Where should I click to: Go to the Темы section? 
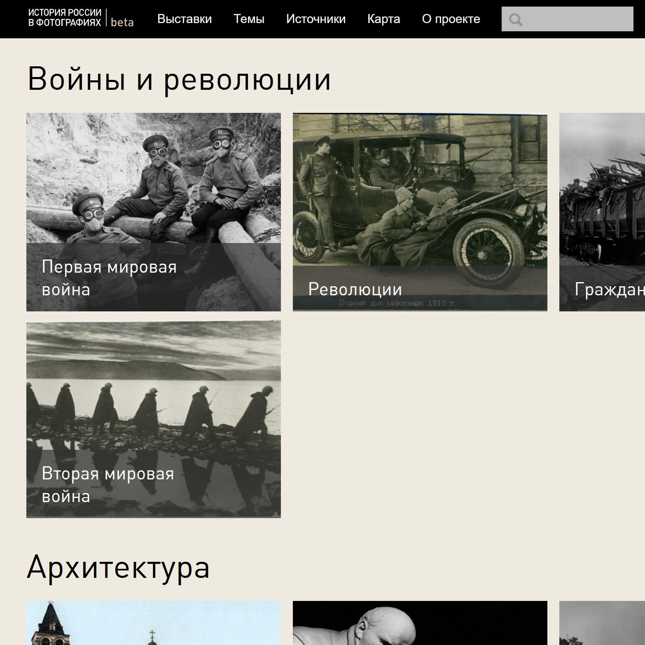(249, 19)
